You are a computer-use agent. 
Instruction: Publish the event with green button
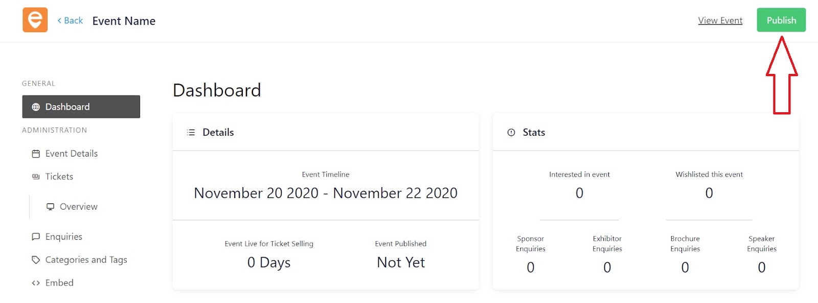781,20
